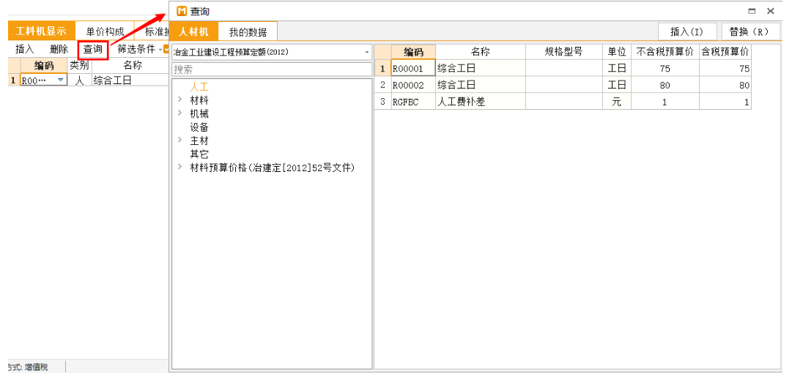Expand the 主材 tree node
The height and width of the screenshot is (379, 792).
click(x=180, y=140)
